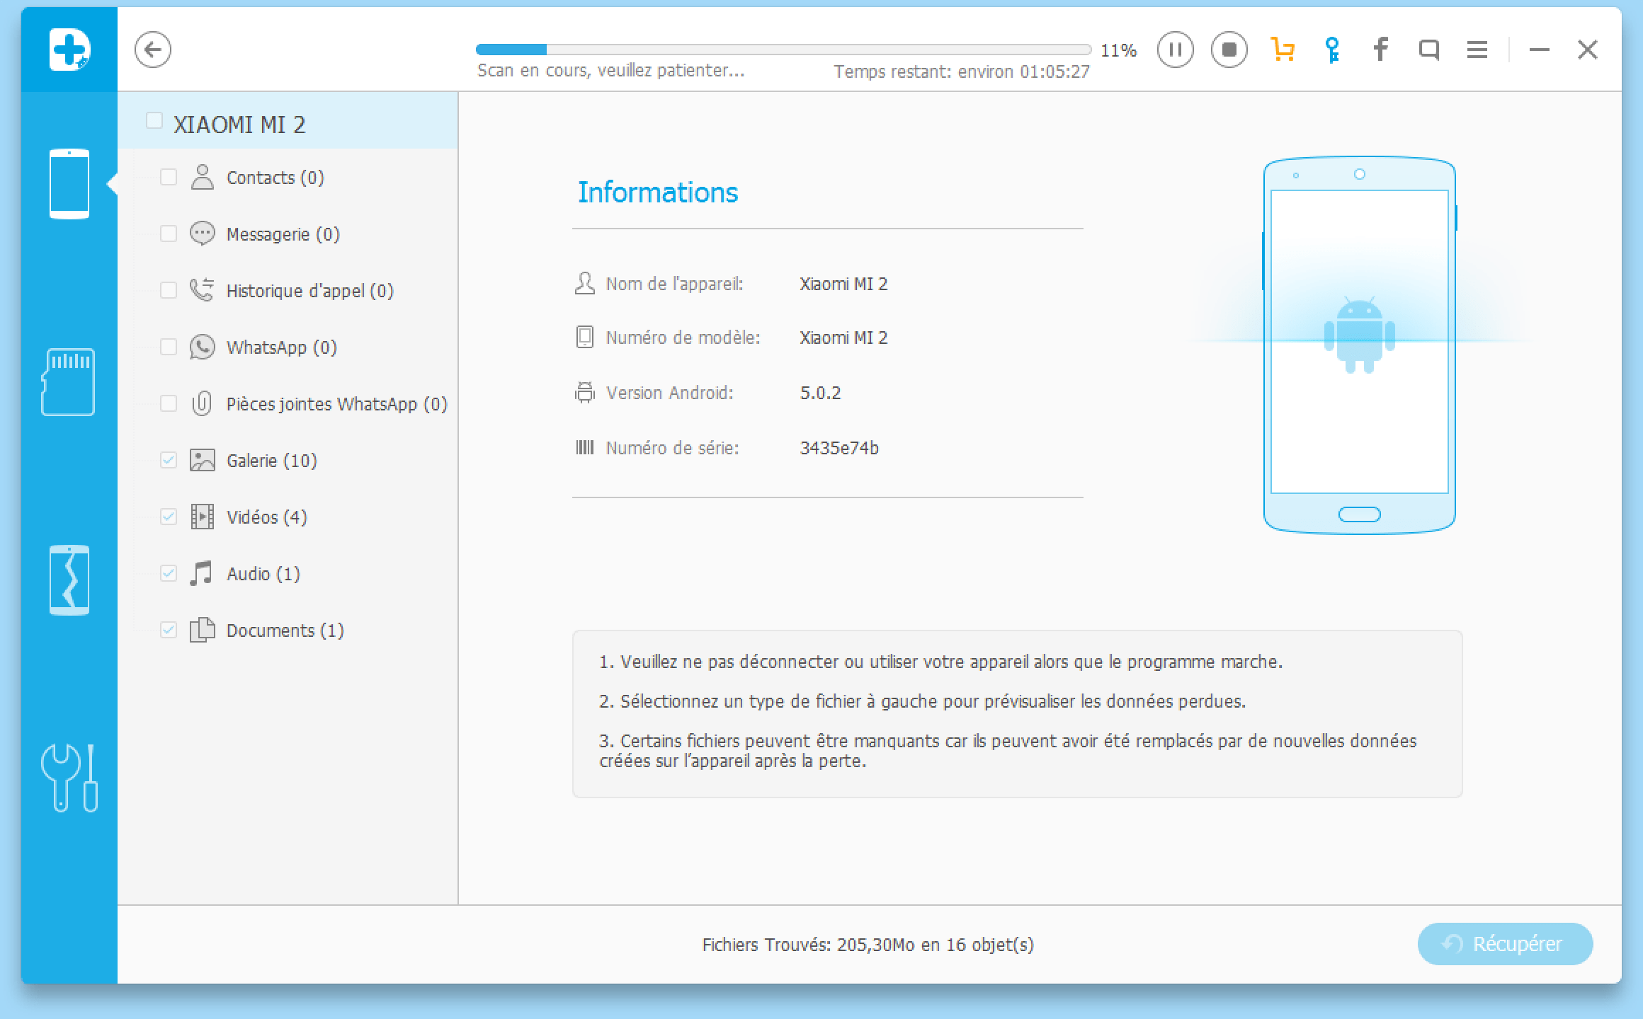
Task: Open the Facebook share icon
Action: [x=1380, y=49]
